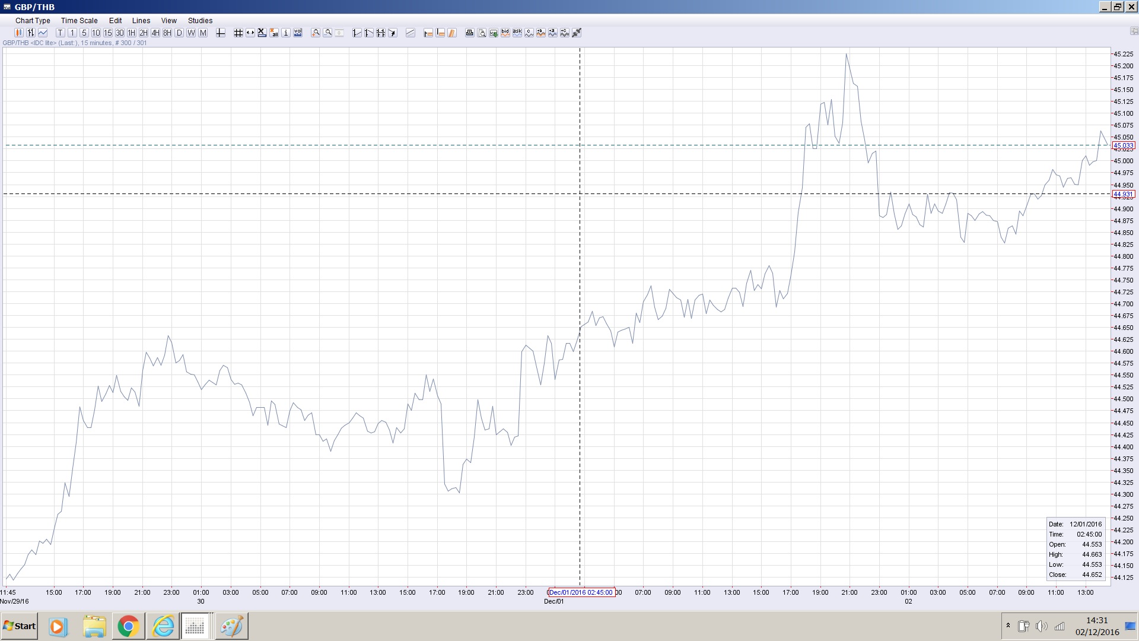Click the Dec/01/2016 02:45:00 time label

(x=581, y=592)
